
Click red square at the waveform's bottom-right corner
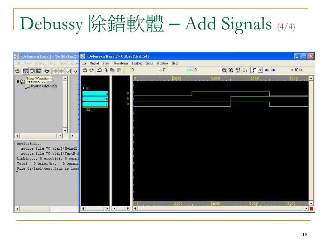click(x=311, y=209)
